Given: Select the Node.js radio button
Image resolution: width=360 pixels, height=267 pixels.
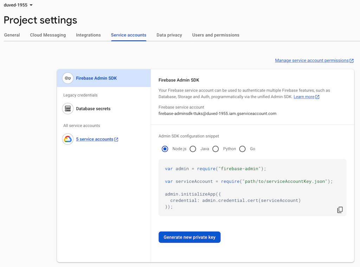Looking at the screenshot, I should coord(165,149).
